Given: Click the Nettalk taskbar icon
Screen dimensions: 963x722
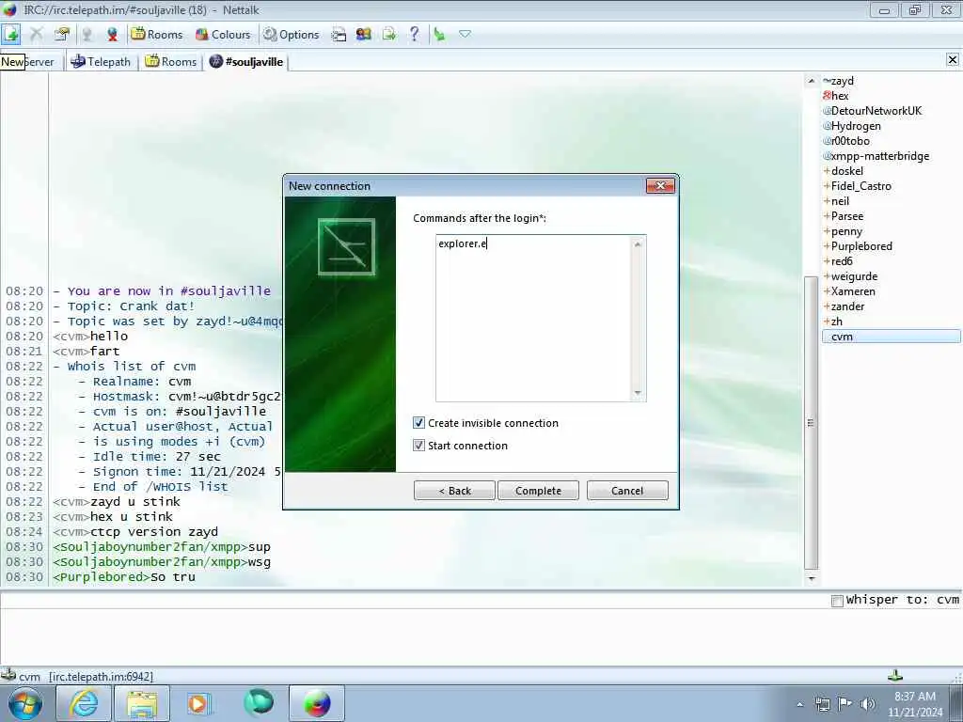Looking at the screenshot, I should click(317, 703).
